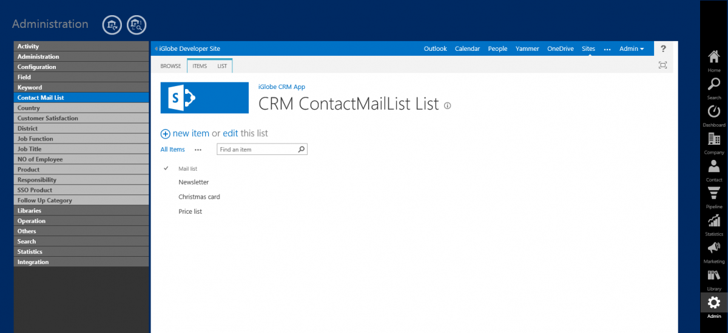Select SSO Product in left panel
Image resolution: width=728 pixels, height=333 pixels.
[x=81, y=190]
